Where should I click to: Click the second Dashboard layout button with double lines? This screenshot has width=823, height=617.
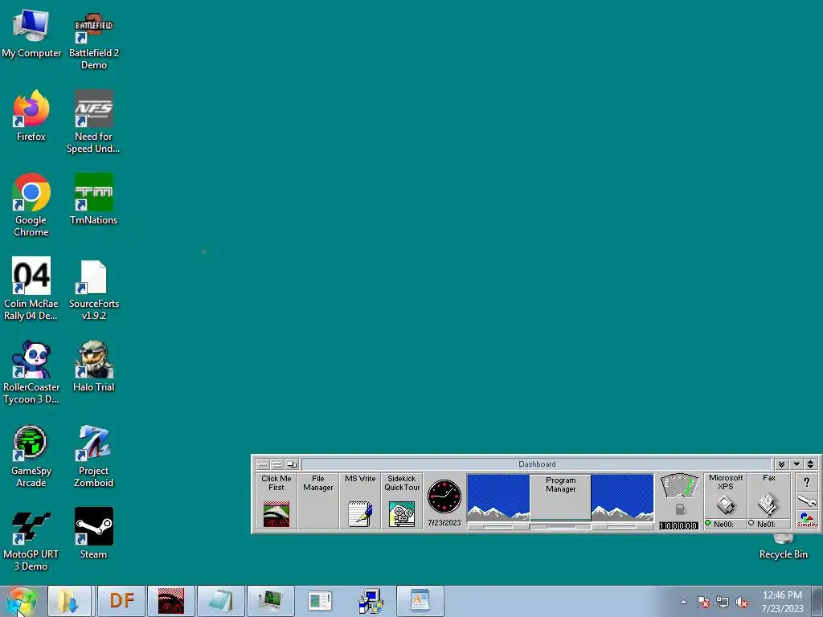coord(277,464)
